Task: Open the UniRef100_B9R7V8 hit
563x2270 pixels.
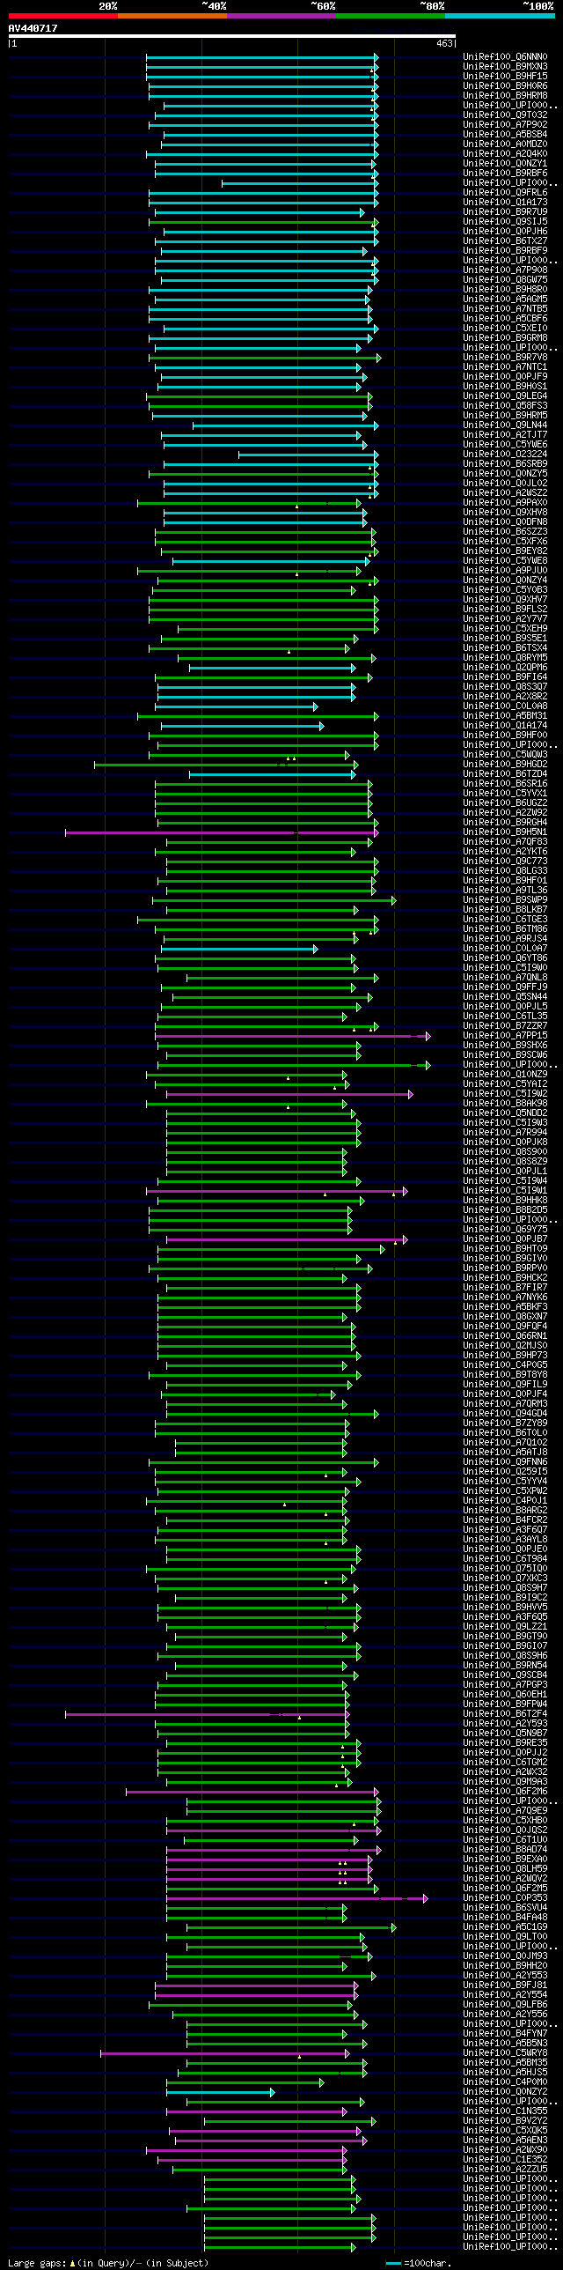Action: click(505, 358)
